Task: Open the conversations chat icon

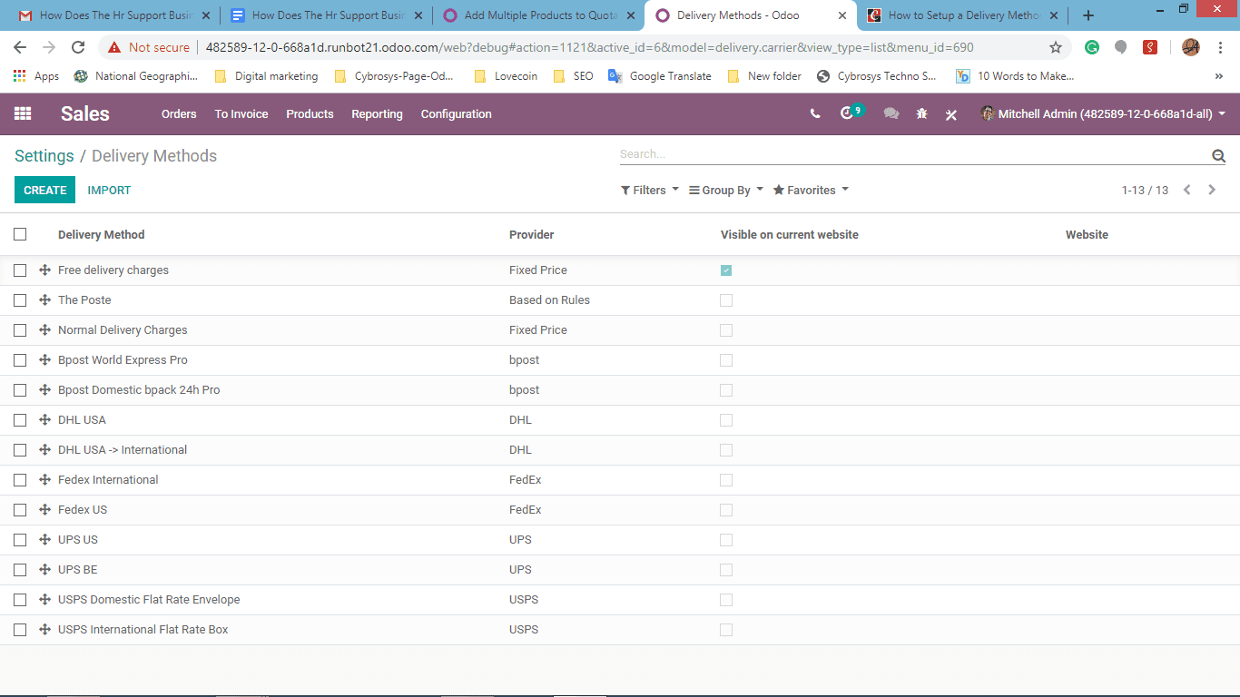Action: pyautogui.click(x=891, y=113)
